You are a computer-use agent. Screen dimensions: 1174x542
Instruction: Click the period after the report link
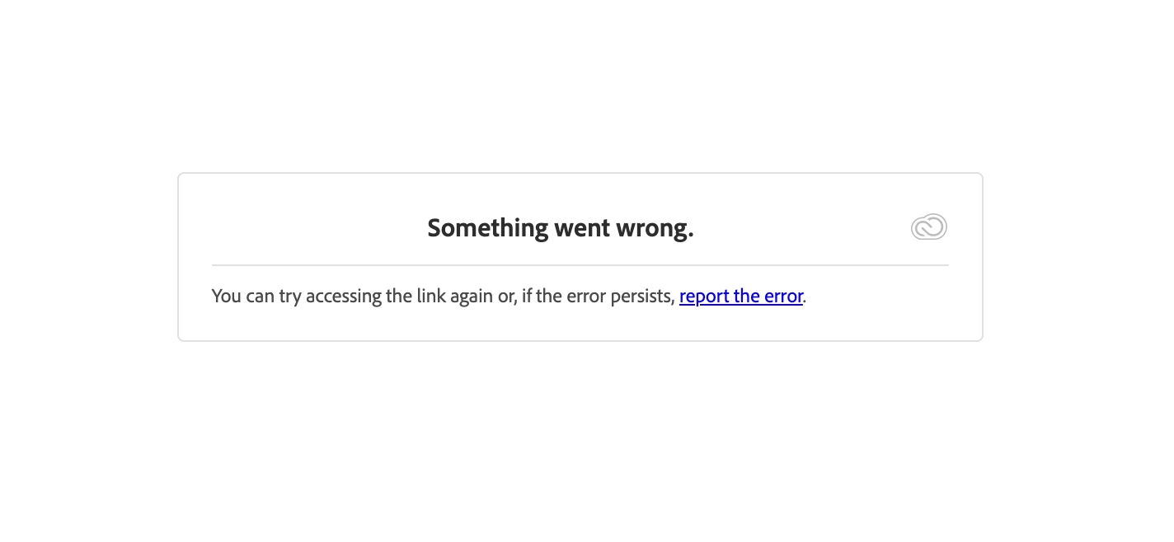(x=805, y=301)
